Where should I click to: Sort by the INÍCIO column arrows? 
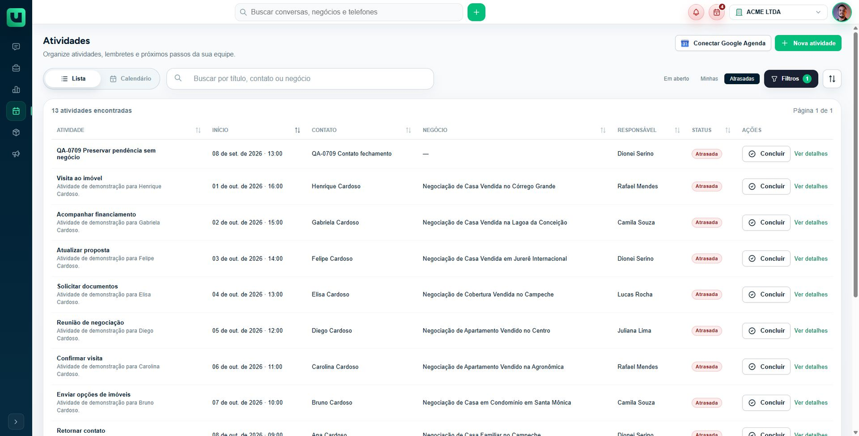297,130
